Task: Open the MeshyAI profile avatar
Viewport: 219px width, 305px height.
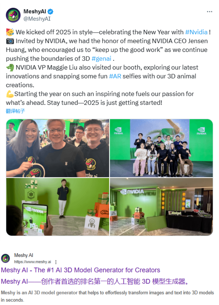Action: coord(13,15)
